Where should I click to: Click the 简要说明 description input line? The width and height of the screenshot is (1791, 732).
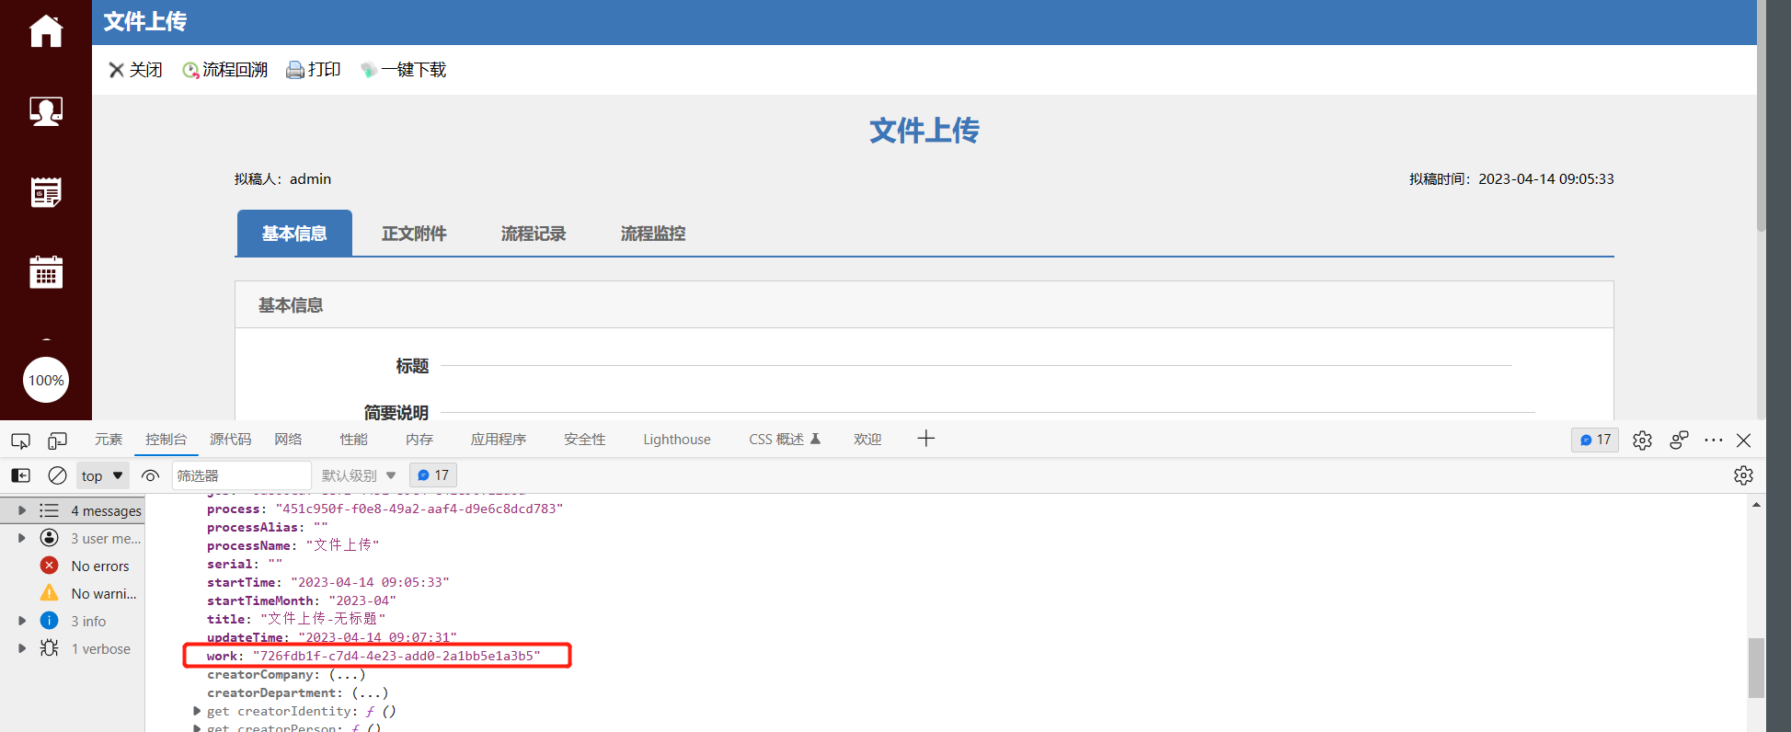(x=988, y=412)
